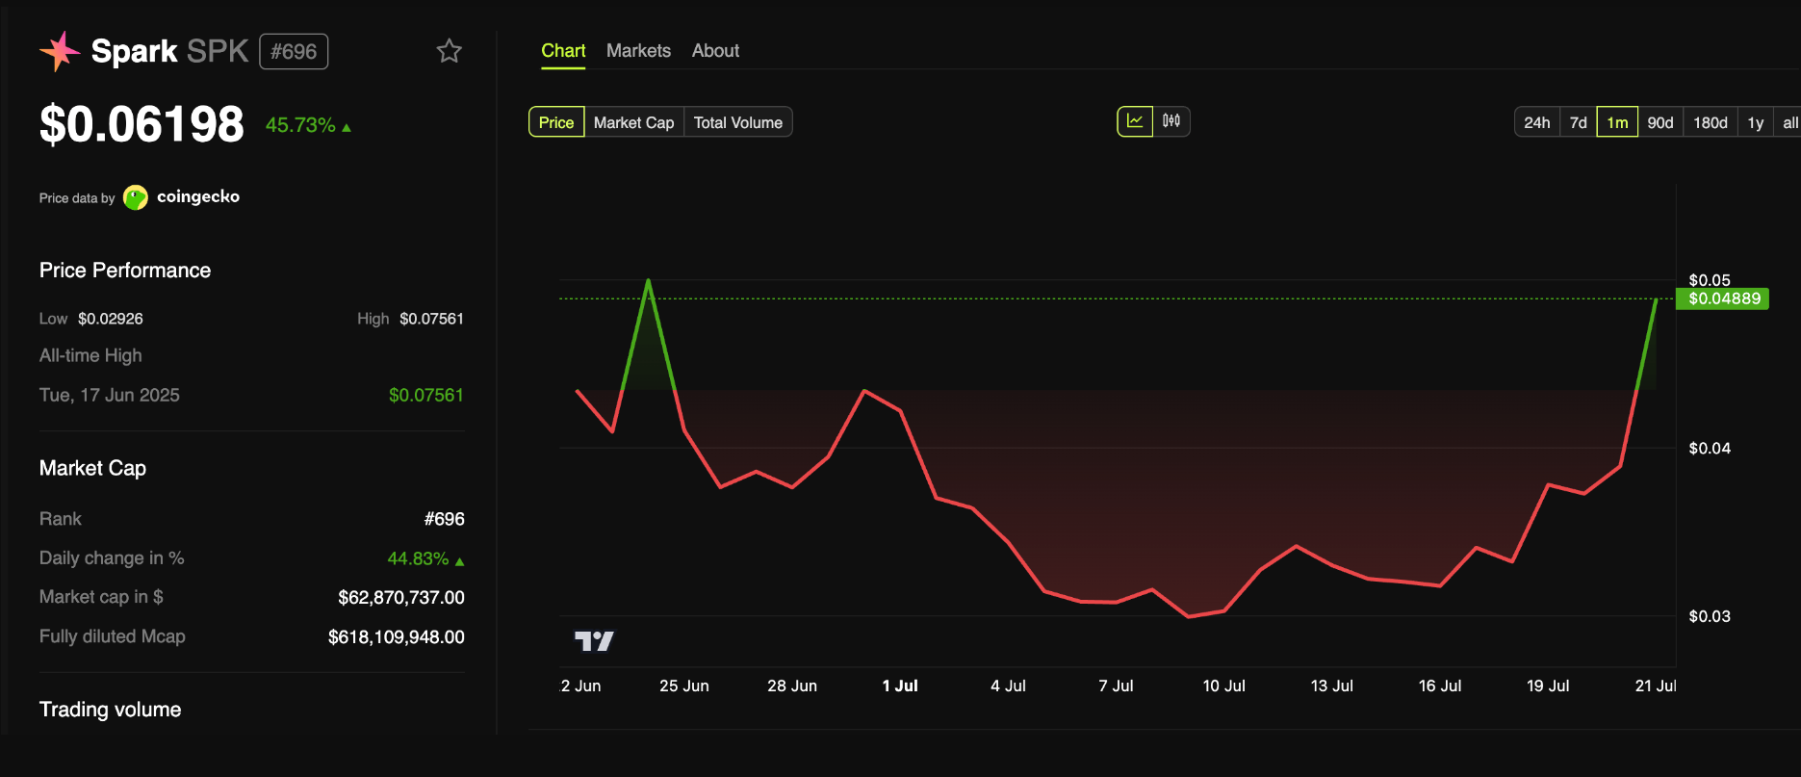Click the coingecko price data link
This screenshot has height=777, width=1801.
pyautogui.click(x=197, y=196)
